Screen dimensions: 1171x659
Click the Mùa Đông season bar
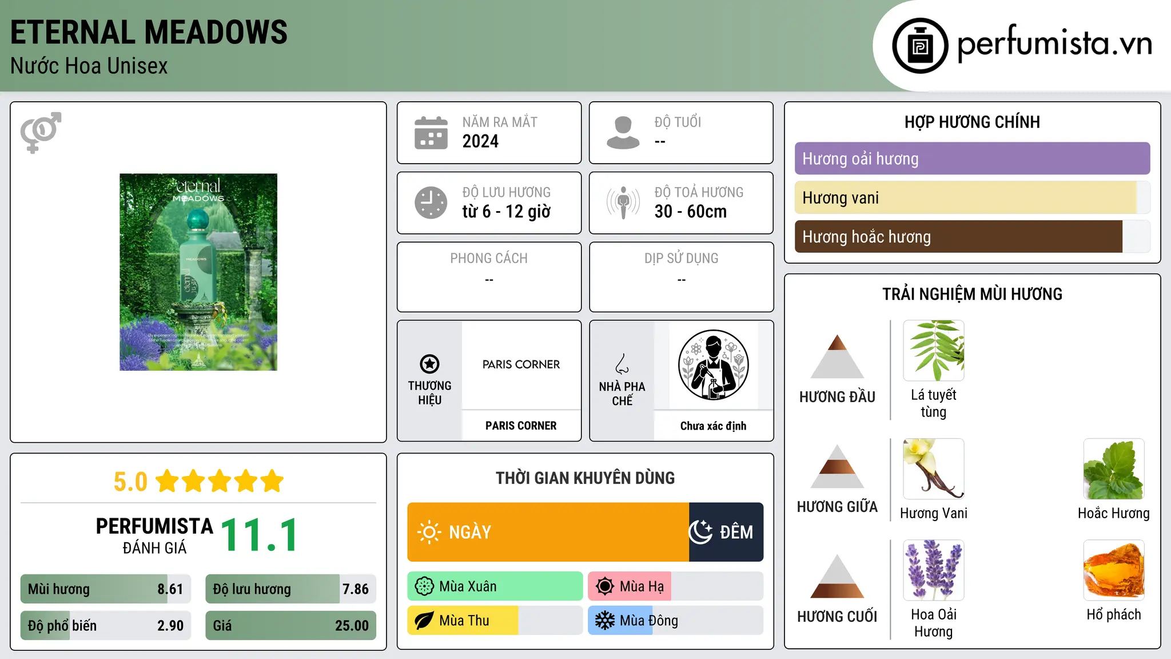(676, 621)
